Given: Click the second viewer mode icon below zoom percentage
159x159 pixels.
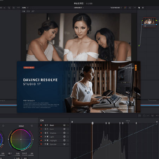Looking at the screenshot, I should [x=28, y=11].
